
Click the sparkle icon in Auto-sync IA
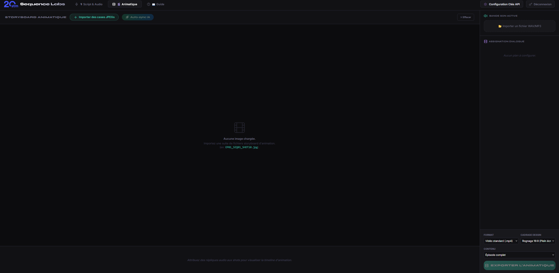127,17
